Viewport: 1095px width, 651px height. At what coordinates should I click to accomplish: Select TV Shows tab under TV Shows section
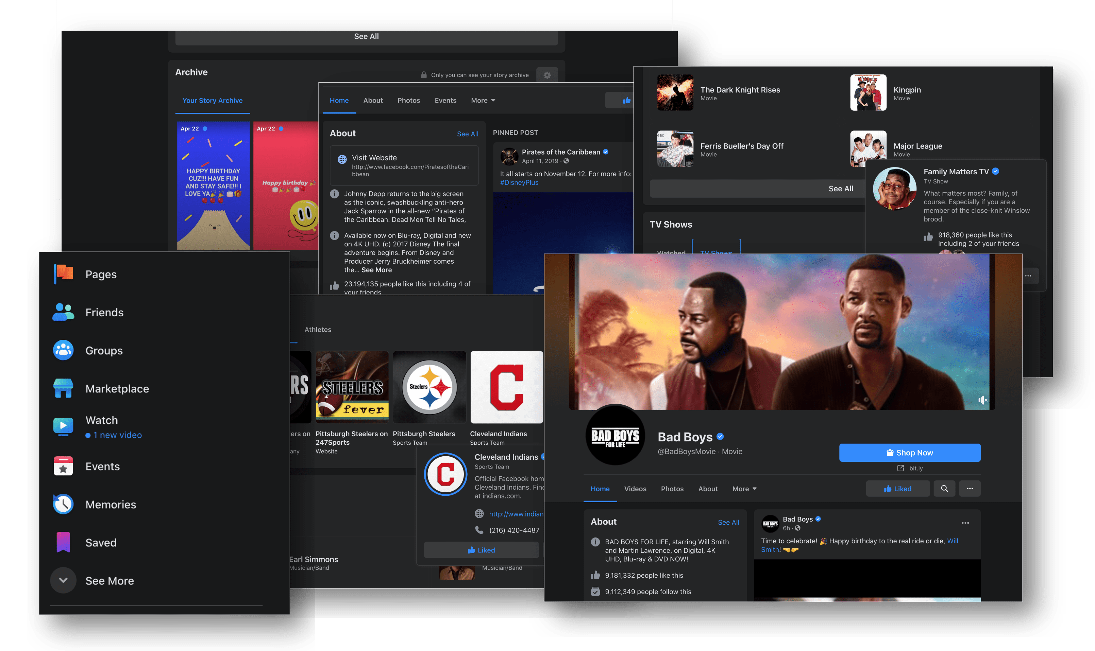715,251
